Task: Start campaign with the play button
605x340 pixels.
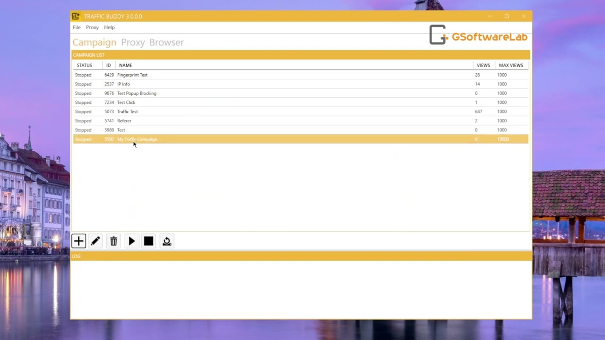Action: [131, 241]
